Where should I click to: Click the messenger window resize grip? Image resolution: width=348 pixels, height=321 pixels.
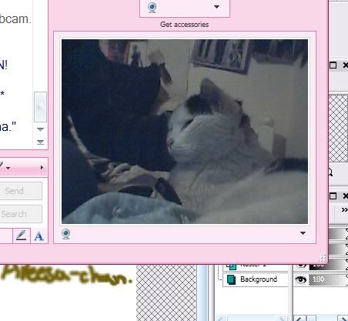coord(323,257)
